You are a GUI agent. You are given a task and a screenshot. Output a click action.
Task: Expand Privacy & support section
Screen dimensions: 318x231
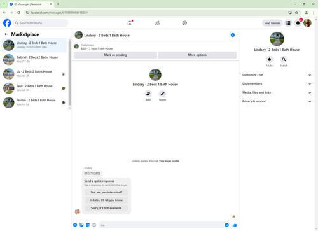click(x=277, y=101)
